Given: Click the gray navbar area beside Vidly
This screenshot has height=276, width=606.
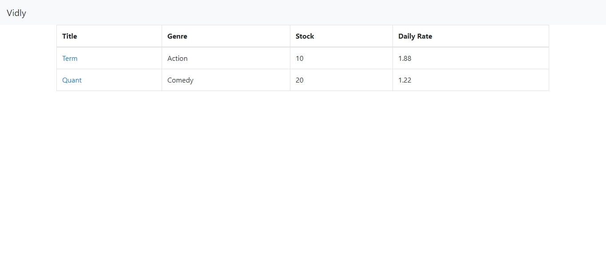Looking at the screenshot, I should pos(311,12).
